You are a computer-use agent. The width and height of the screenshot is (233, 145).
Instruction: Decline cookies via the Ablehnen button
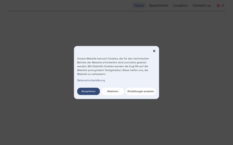tap(113, 91)
